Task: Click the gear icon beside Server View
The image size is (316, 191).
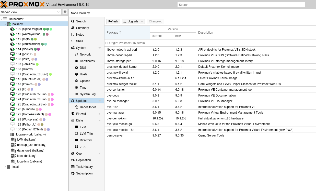Action: (x=65, y=12)
